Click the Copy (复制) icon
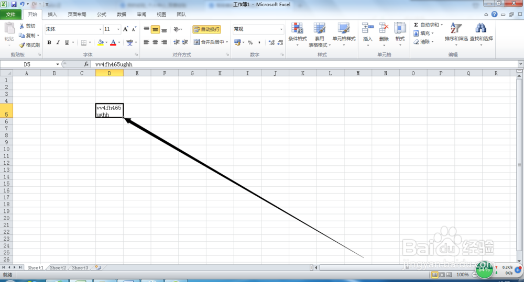The width and height of the screenshot is (524, 282). tap(21, 36)
